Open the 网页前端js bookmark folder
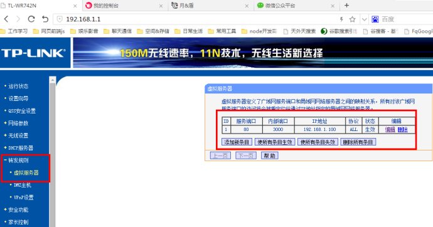 (49, 31)
